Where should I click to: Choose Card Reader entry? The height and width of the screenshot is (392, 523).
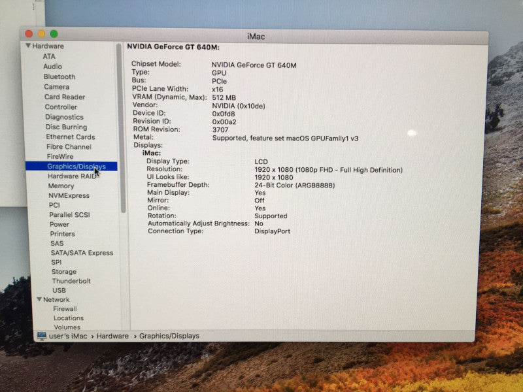click(x=65, y=97)
